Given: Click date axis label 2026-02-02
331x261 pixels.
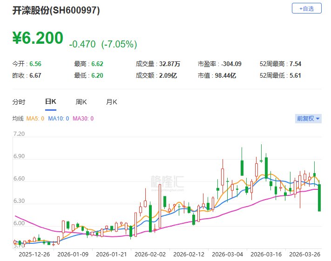Looking at the screenshot, I should pyautogui.click(x=150, y=254).
